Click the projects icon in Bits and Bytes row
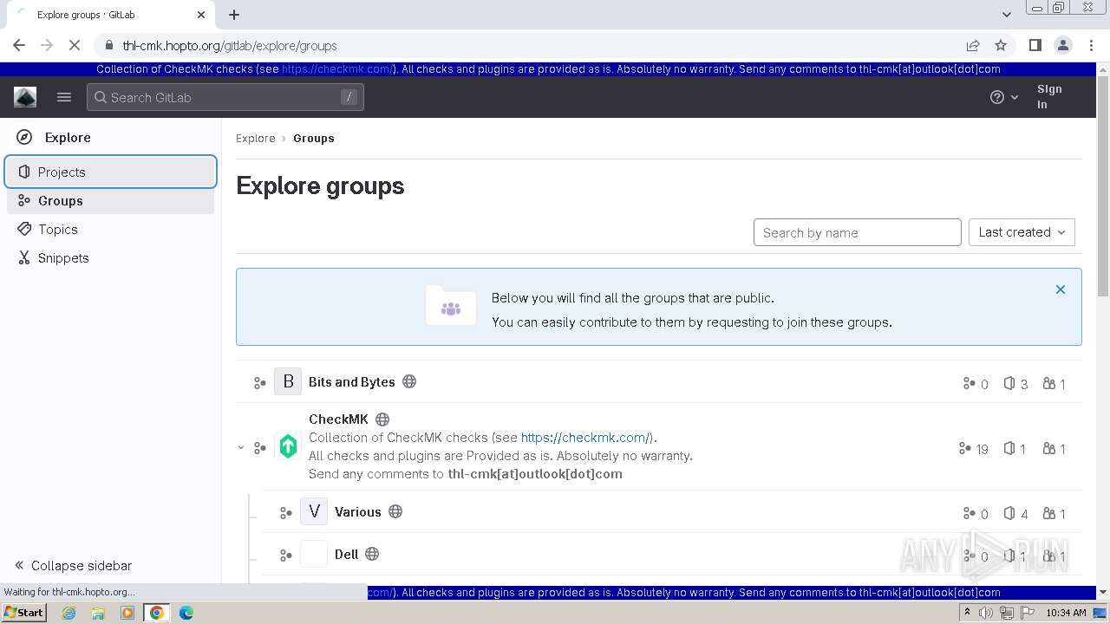 tap(1009, 383)
